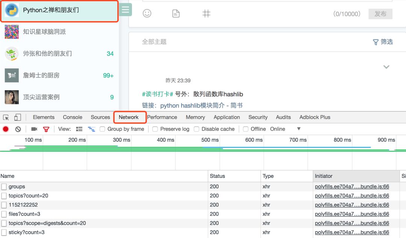Click the filter funnel icon next to 筛选
The image size is (406, 238).
click(376, 42)
